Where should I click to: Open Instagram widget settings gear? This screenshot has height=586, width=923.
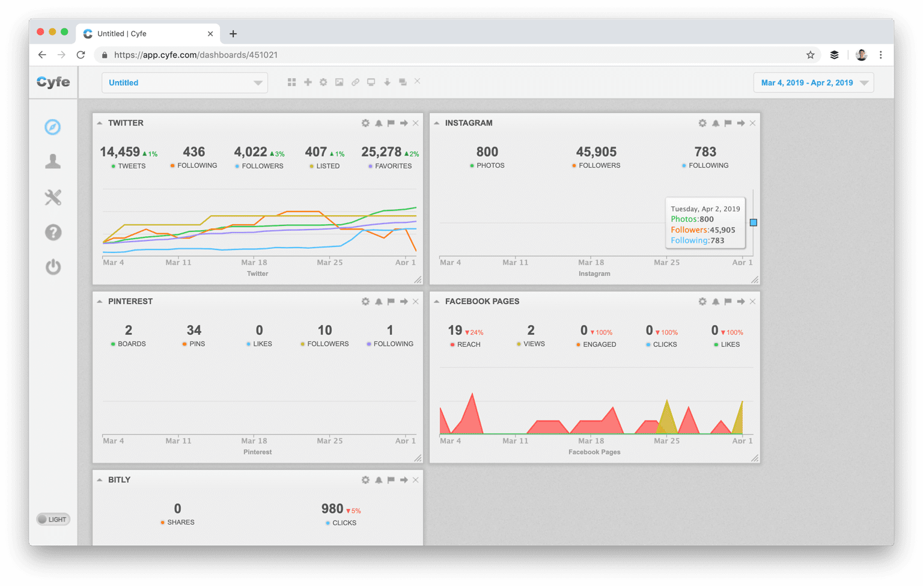(x=702, y=123)
